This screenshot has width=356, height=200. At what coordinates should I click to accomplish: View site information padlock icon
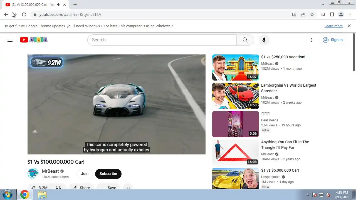click(x=35, y=14)
